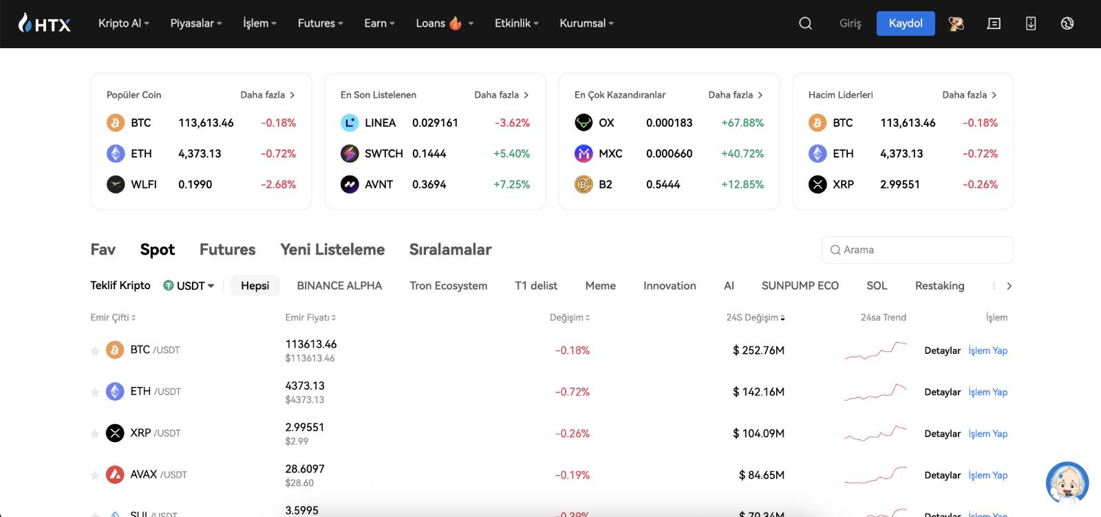Click the Kaydol sign-up button
This screenshot has width=1101, height=517.
point(906,23)
